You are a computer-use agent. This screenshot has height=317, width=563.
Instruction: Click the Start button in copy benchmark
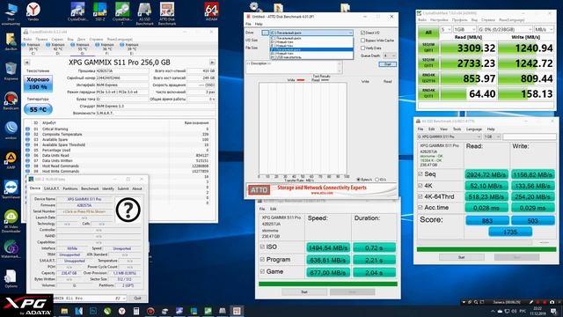pyautogui.click(x=304, y=291)
